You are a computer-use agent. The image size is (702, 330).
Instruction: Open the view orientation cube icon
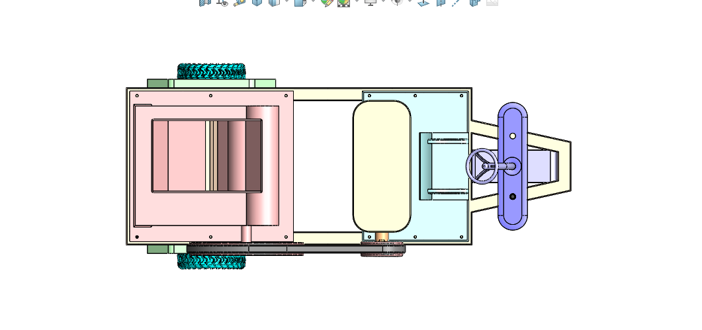coord(257,2)
